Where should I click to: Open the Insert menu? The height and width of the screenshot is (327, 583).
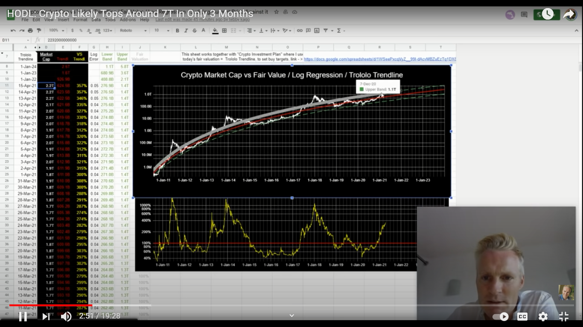(64, 20)
